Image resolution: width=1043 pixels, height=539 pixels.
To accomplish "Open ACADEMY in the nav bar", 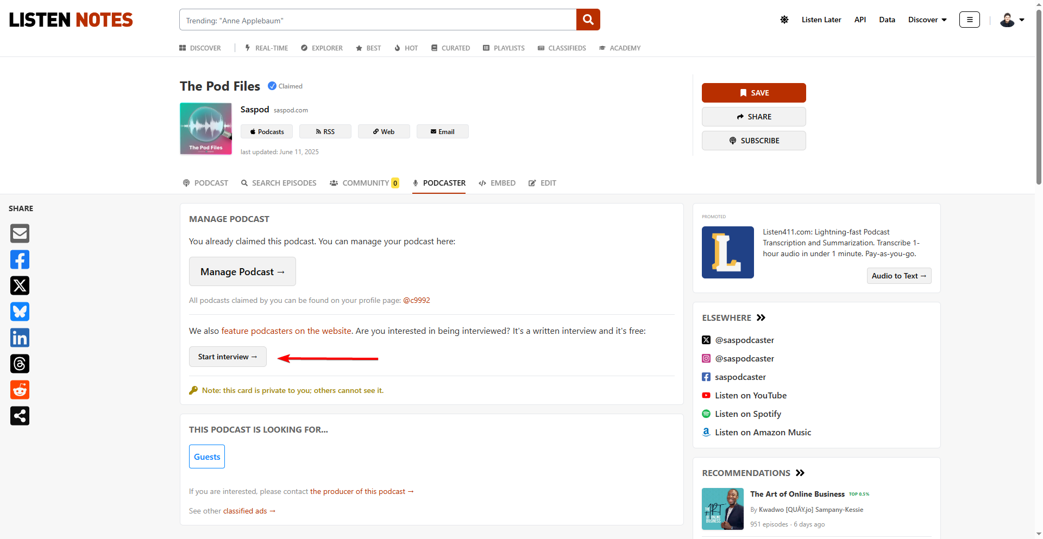I will (620, 48).
